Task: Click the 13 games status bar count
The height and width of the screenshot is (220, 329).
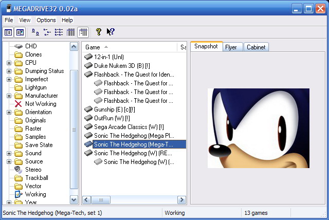Action: pos(256,213)
